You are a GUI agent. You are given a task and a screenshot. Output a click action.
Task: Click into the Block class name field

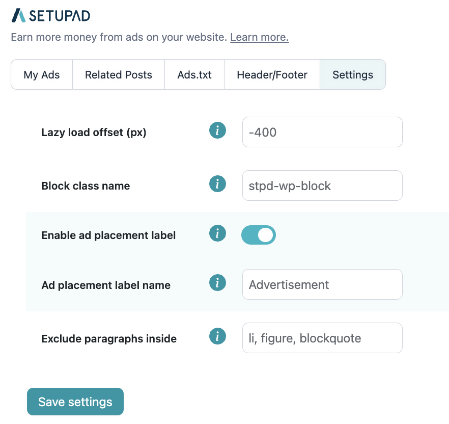pyautogui.click(x=322, y=185)
